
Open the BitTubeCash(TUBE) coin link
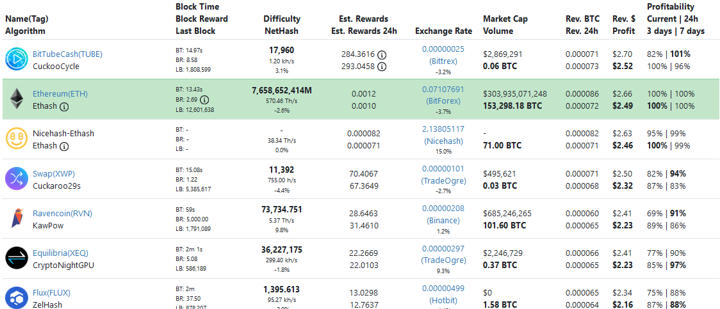coord(67,54)
